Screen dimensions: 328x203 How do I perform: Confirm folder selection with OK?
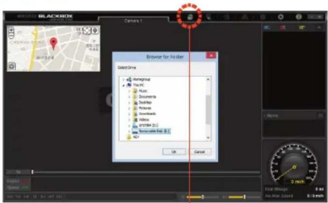[x=174, y=152]
